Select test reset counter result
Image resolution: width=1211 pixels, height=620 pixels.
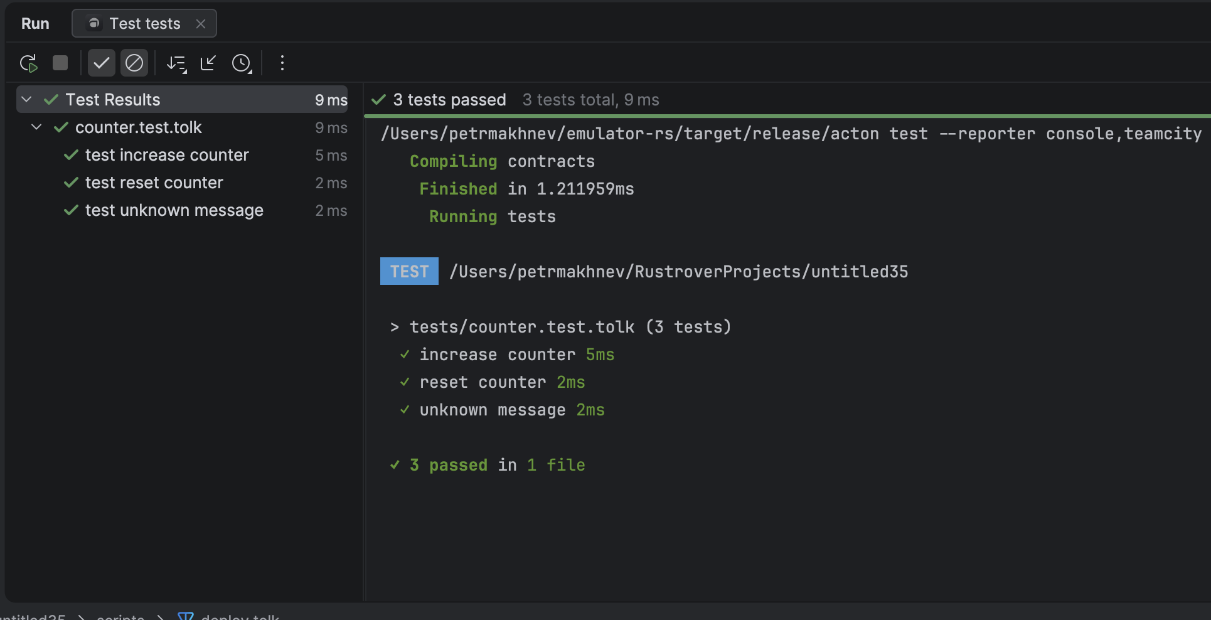154,183
